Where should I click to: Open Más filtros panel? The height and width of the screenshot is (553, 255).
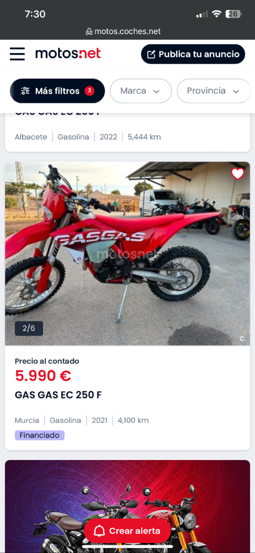point(57,91)
